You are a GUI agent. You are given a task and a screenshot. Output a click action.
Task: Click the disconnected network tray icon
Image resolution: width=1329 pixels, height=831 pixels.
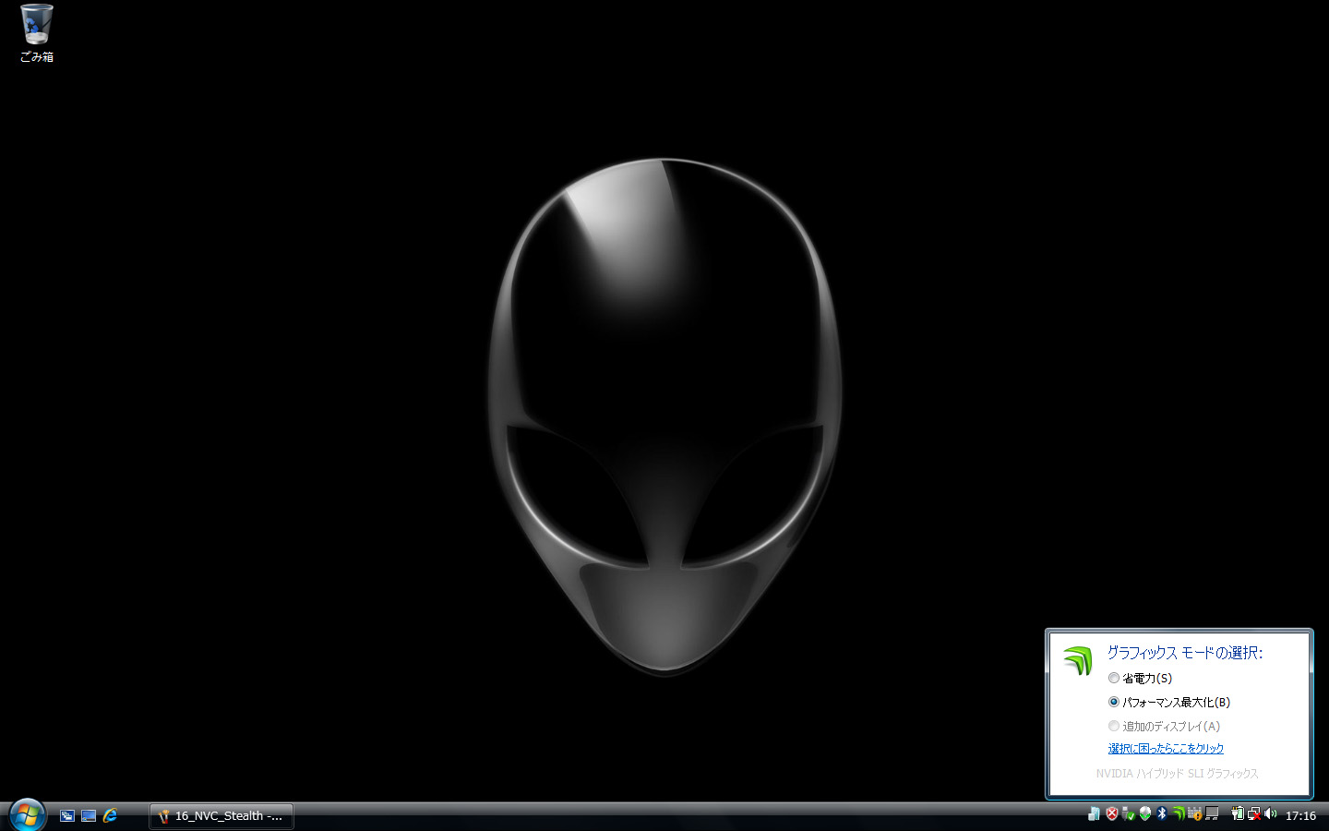click(x=1254, y=813)
